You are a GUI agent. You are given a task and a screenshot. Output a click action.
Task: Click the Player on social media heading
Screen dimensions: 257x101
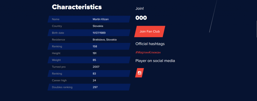[155, 61]
